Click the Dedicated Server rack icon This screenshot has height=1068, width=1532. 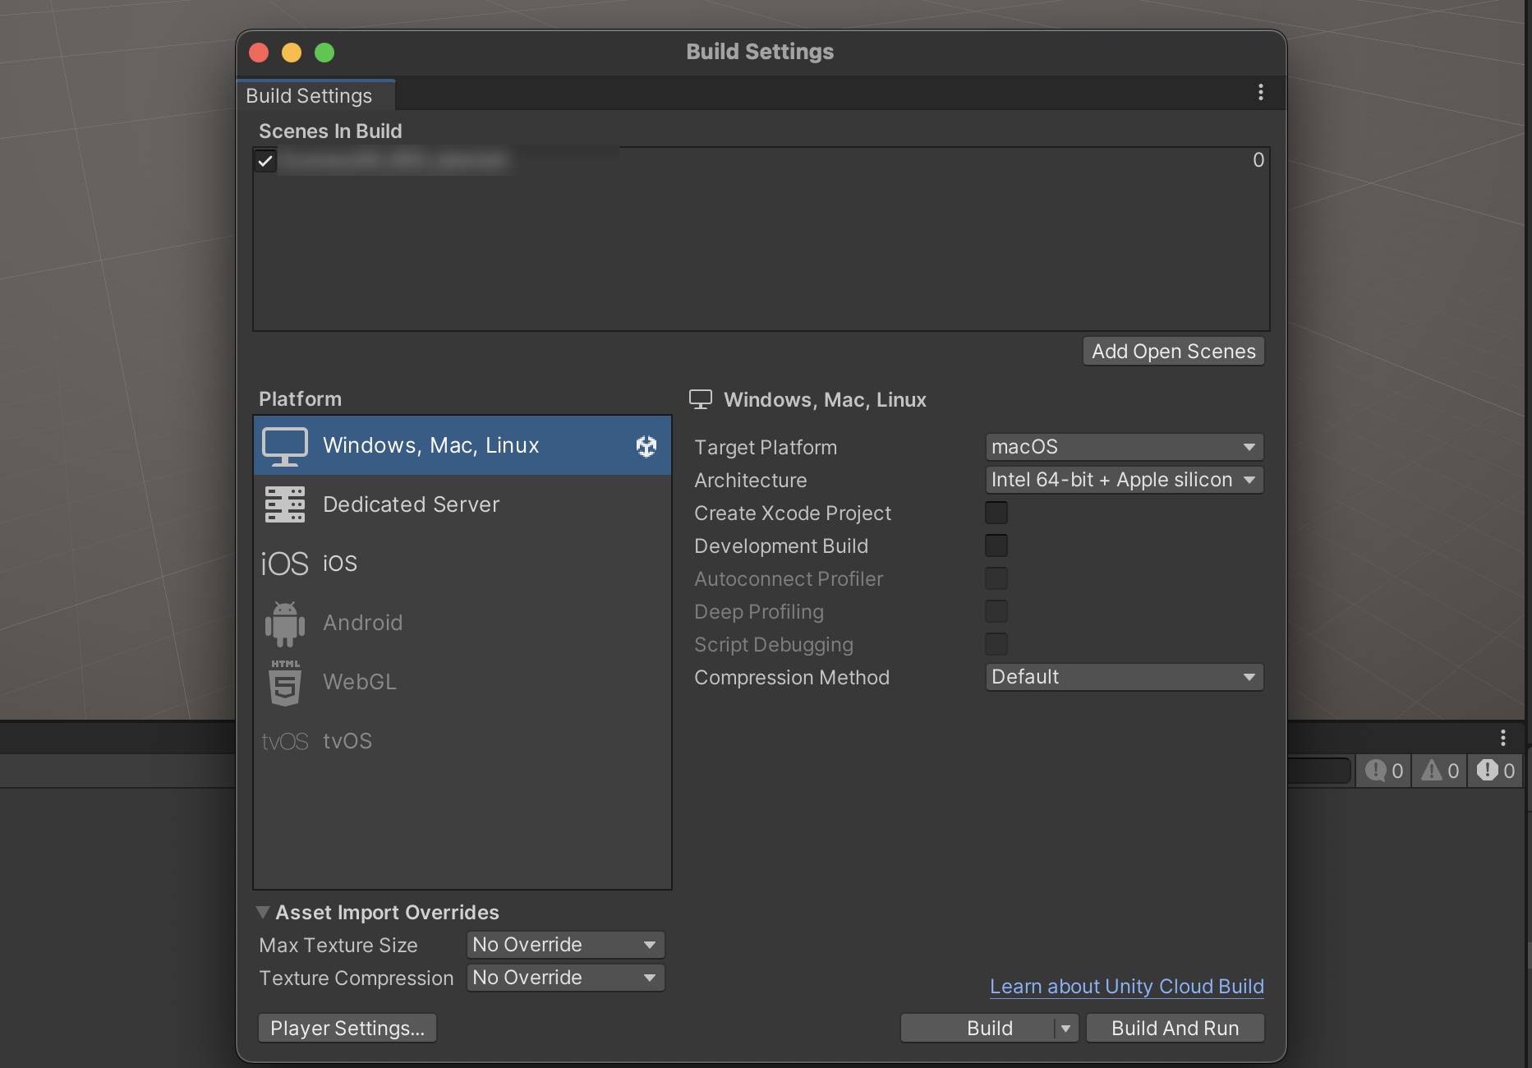(x=284, y=504)
